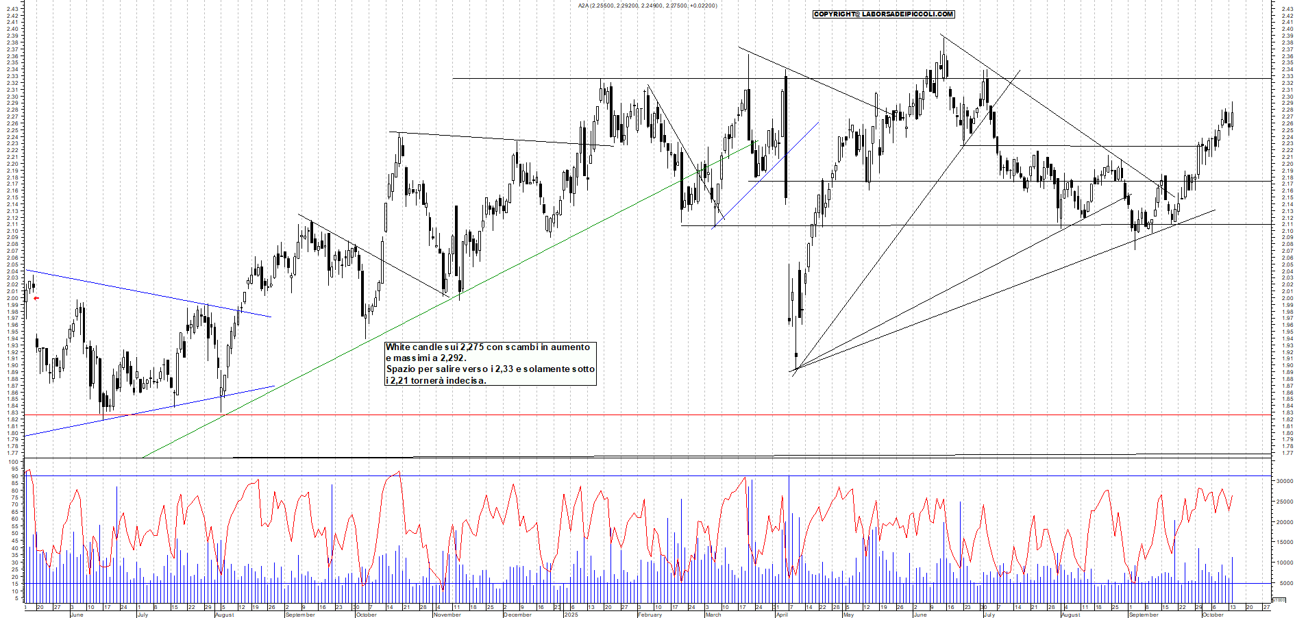Click the 30000 label on the volume axis
This screenshot has height=618, width=1295.
[1284, 482]
